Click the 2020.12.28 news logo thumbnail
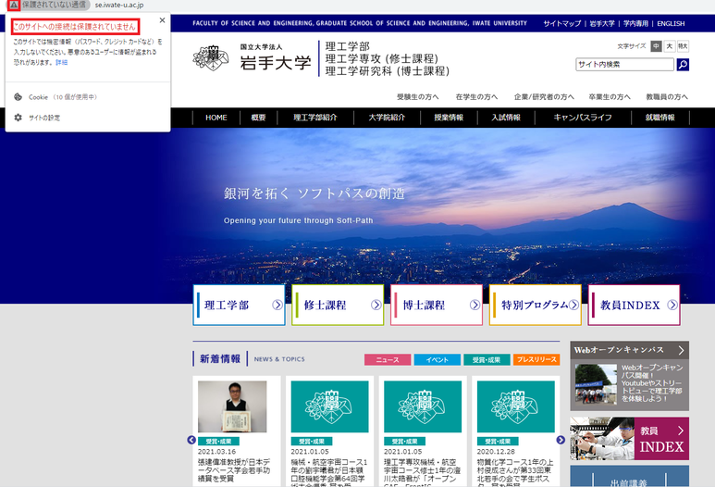 [x=516, y=406]
